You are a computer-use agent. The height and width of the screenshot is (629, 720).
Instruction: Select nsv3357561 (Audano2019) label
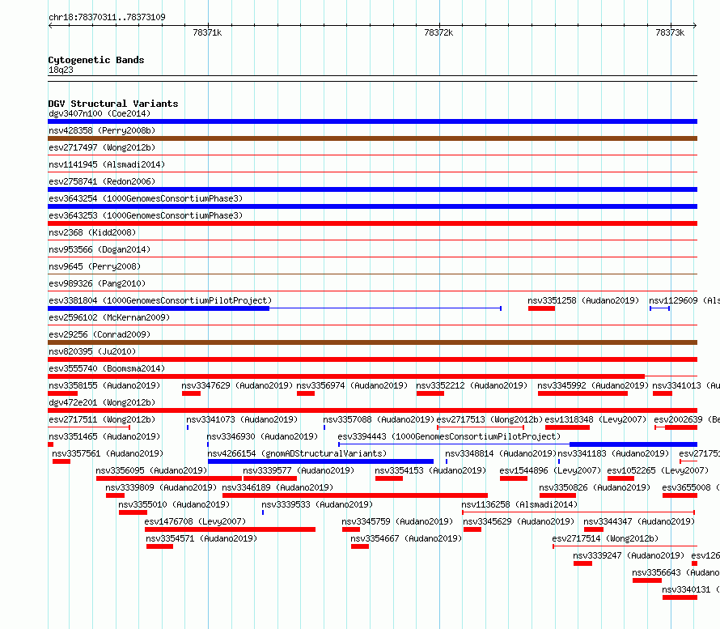pos(108,453)
